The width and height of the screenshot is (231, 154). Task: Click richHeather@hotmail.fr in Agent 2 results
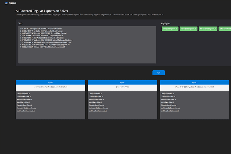98,111
